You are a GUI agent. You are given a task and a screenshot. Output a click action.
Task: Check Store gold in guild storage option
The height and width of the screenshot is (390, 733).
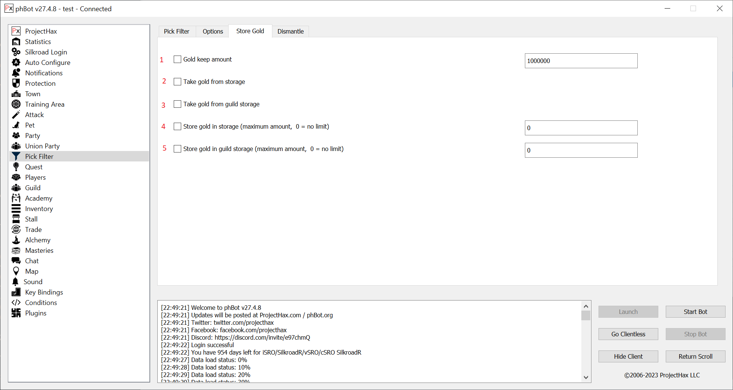pos(177,149)
